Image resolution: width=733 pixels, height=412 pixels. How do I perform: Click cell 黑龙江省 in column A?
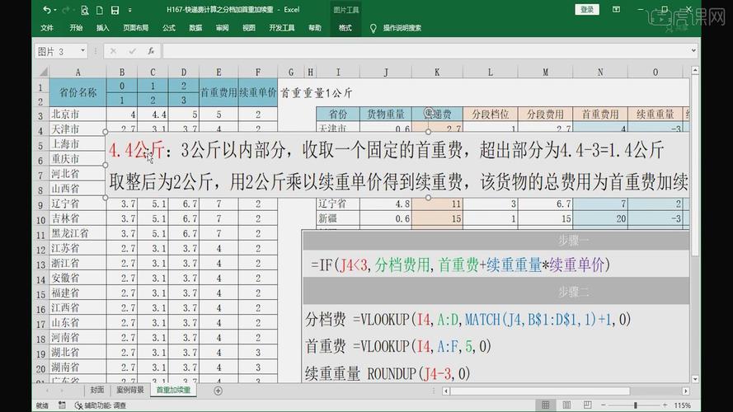78,233
